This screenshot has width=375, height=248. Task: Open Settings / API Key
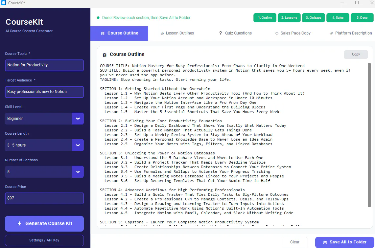(44, 240)
